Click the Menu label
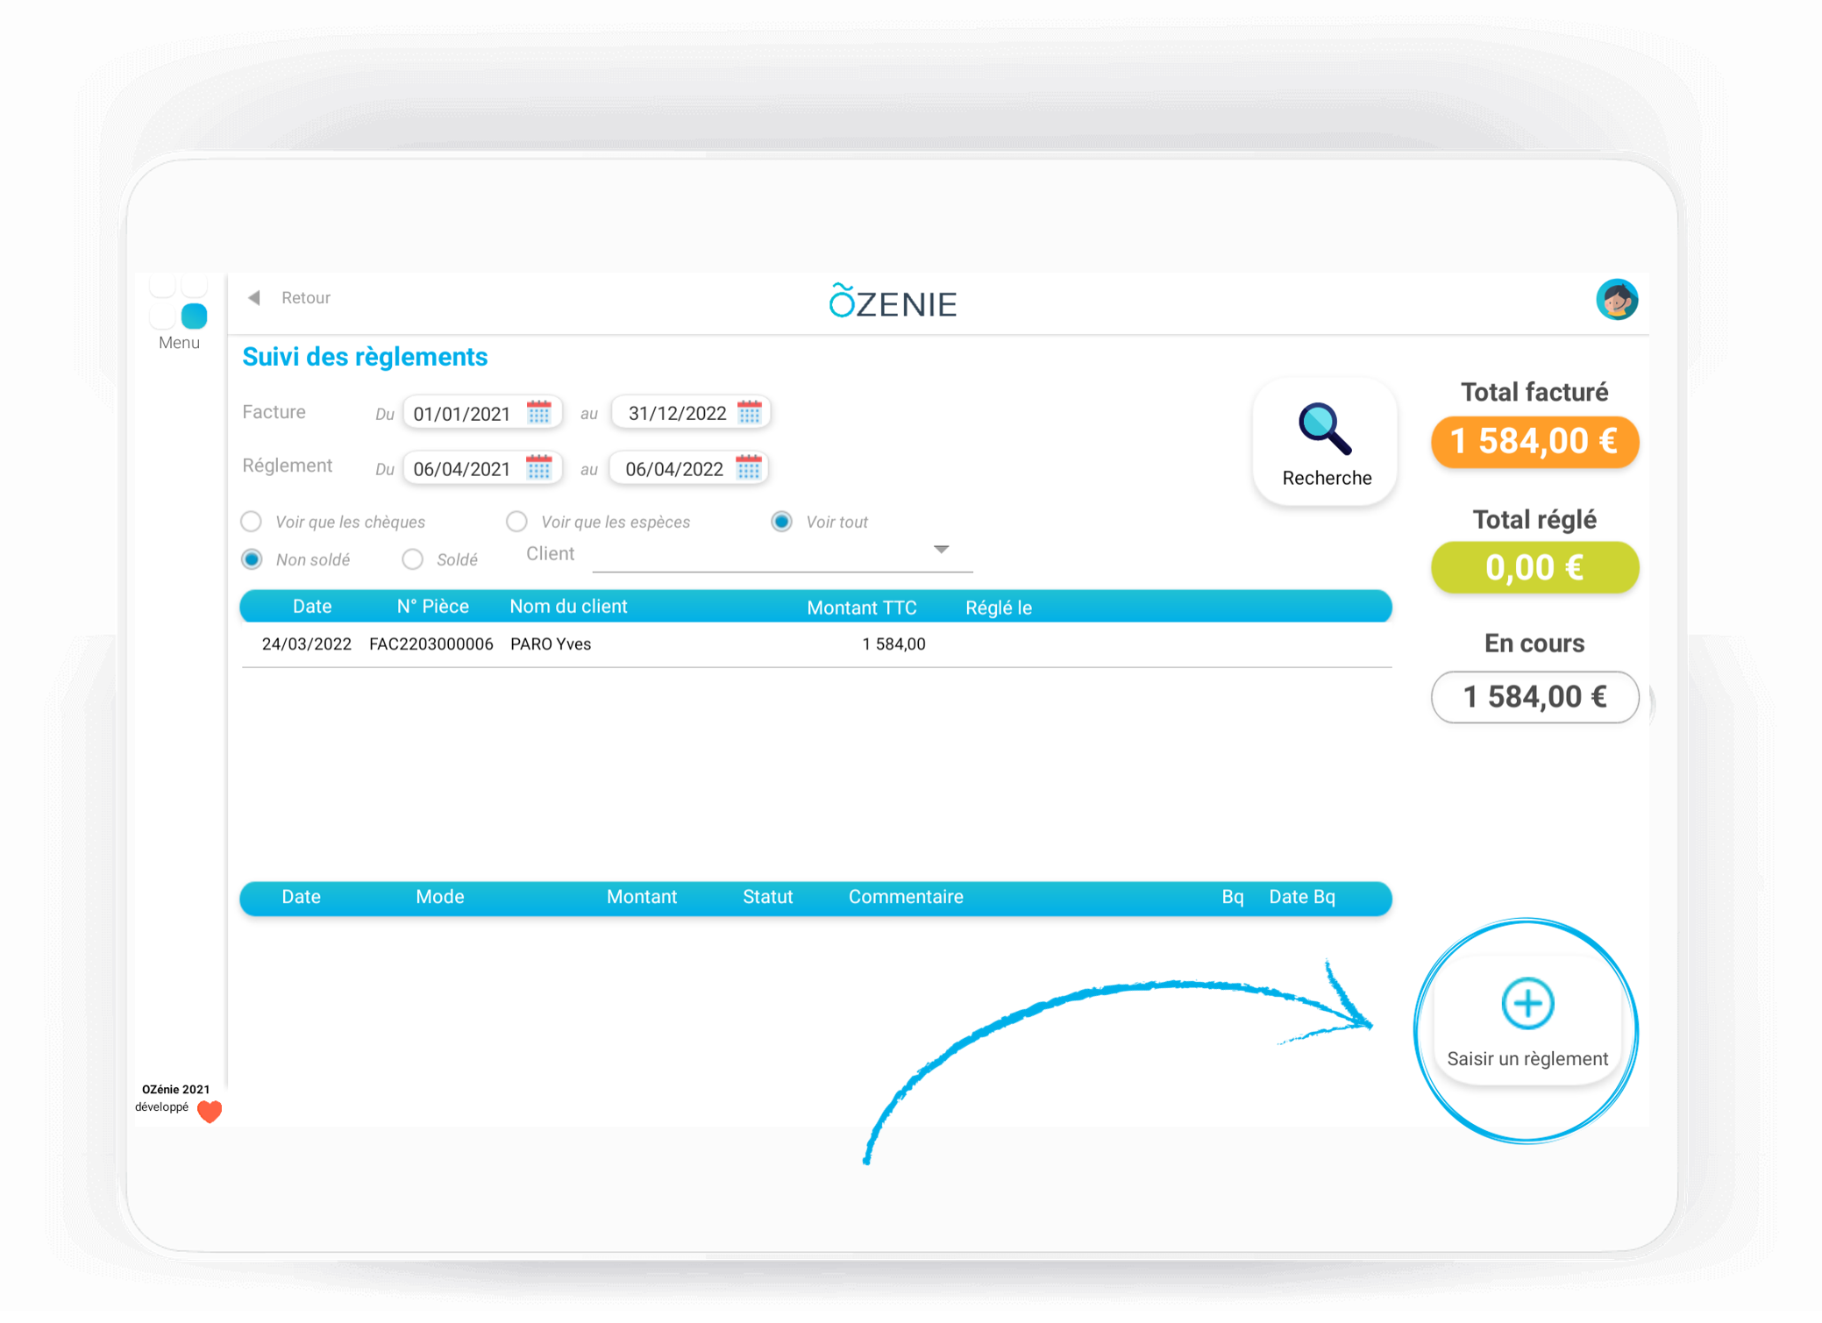1822x1323 pixels. pyautogui.click(x=179, y=343)
